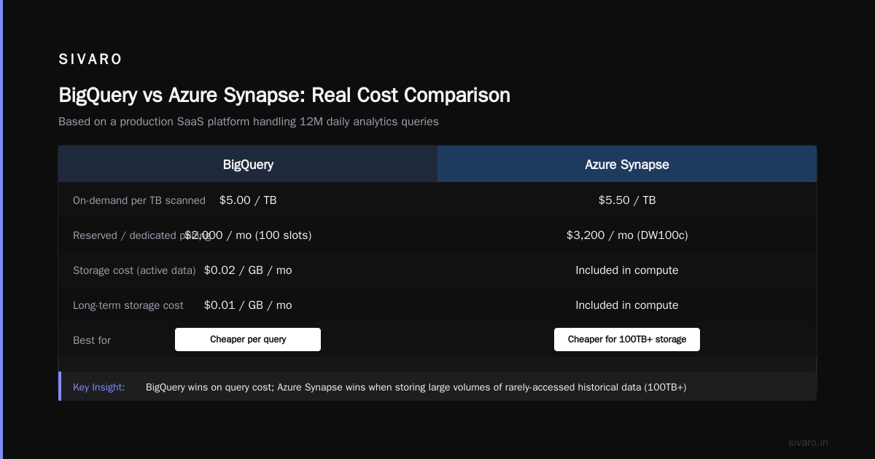Select the BigQuery column header
The width and height of the screenshot is (875, 459).
[x=248, y=164]
